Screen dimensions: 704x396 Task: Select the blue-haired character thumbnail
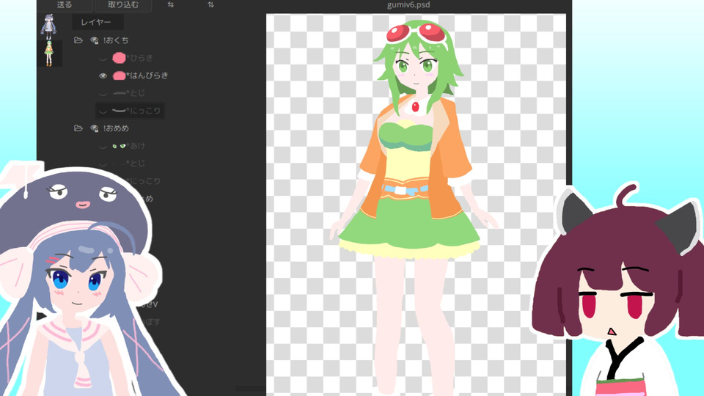[x=49, y=26]
